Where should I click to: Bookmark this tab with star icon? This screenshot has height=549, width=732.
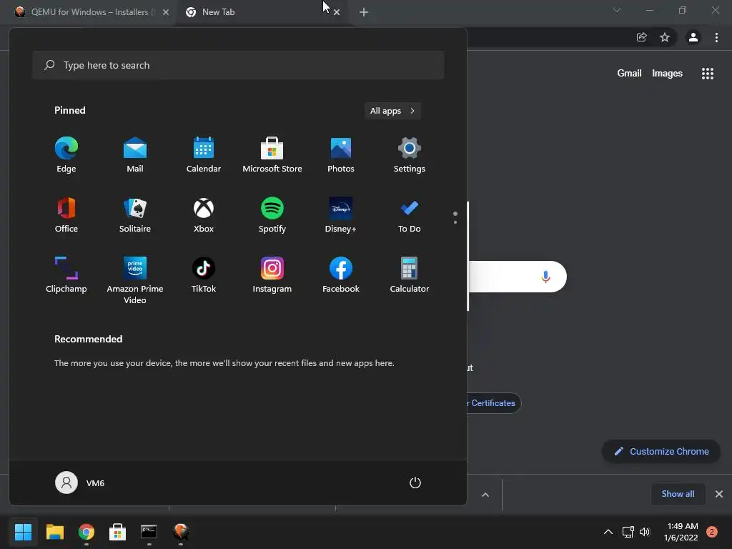[x=665, y=37]
